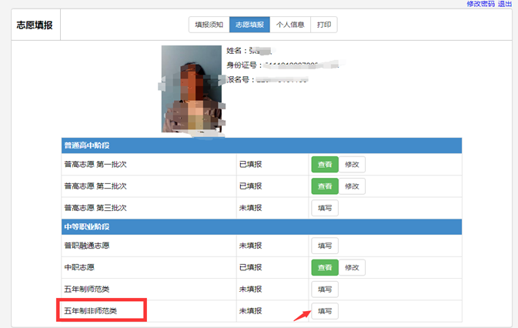Image resolution: width=518 pixels, height=328 pixels.
Task: Click 填写 for 普高志愿 第三批次
Action: coord(324,208)
